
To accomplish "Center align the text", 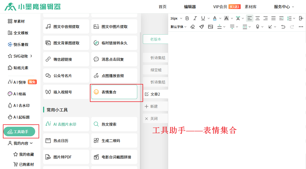I will point(258,18).
